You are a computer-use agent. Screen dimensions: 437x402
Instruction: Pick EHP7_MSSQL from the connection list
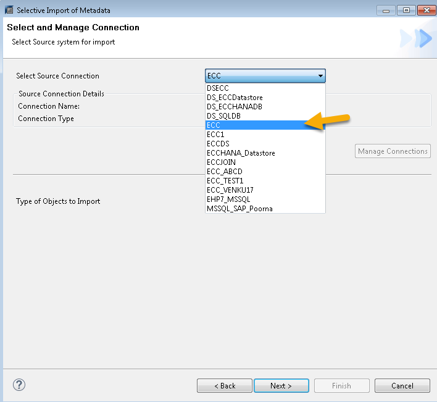point(265,199)
